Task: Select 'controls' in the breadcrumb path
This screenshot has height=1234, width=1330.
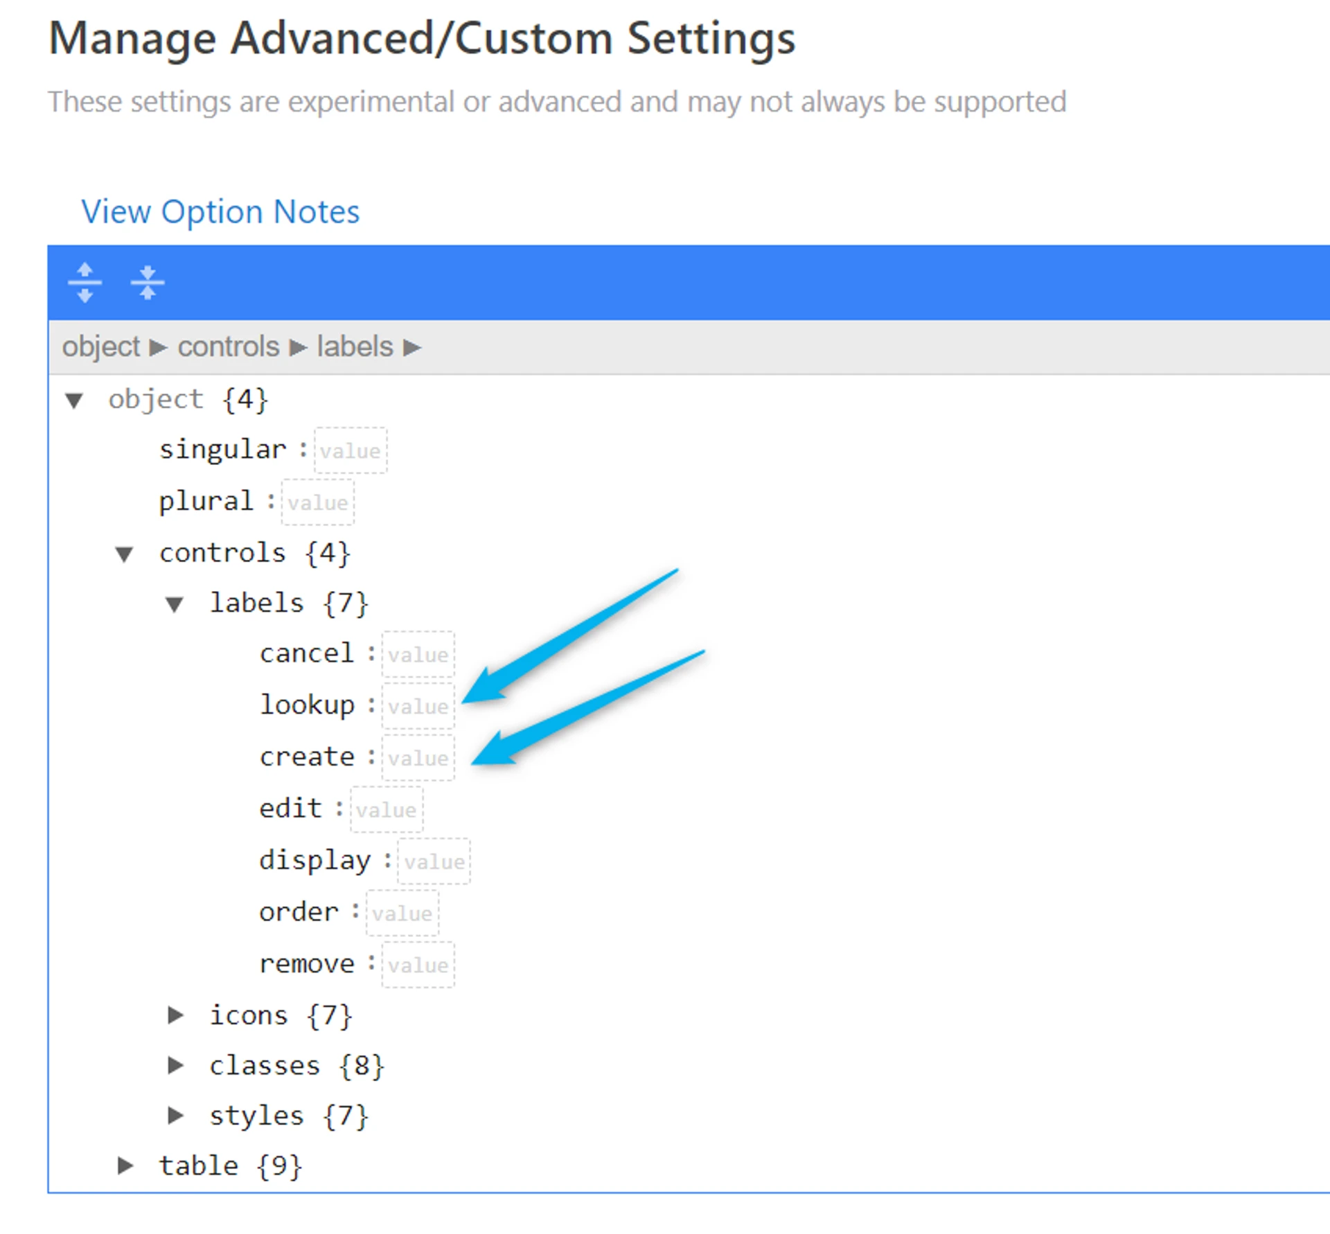Action: click(228, 346)
